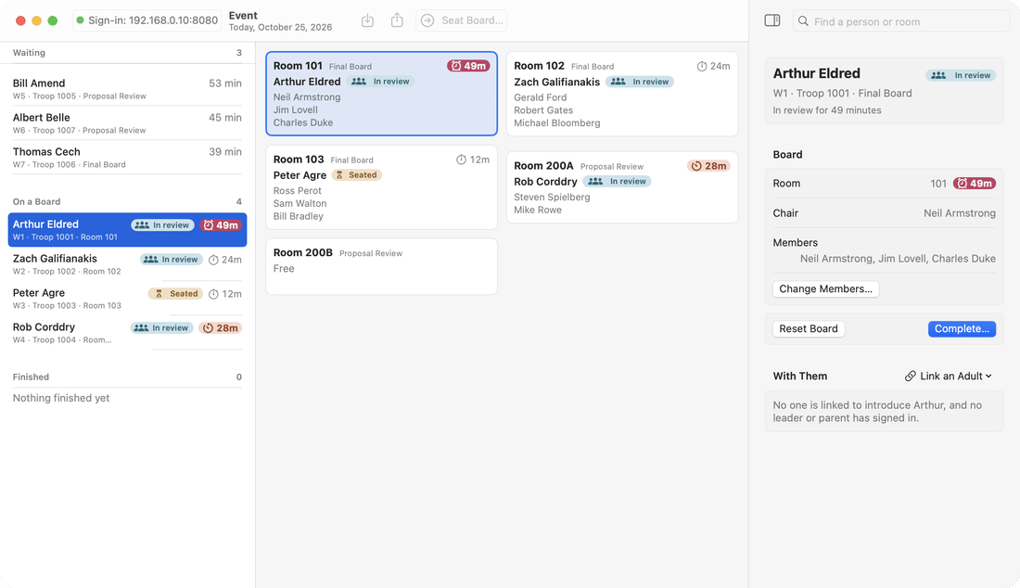Open the Link an Adult dropdown
Viewport: 1020px width, 588px height.
[x=949, y=376]
